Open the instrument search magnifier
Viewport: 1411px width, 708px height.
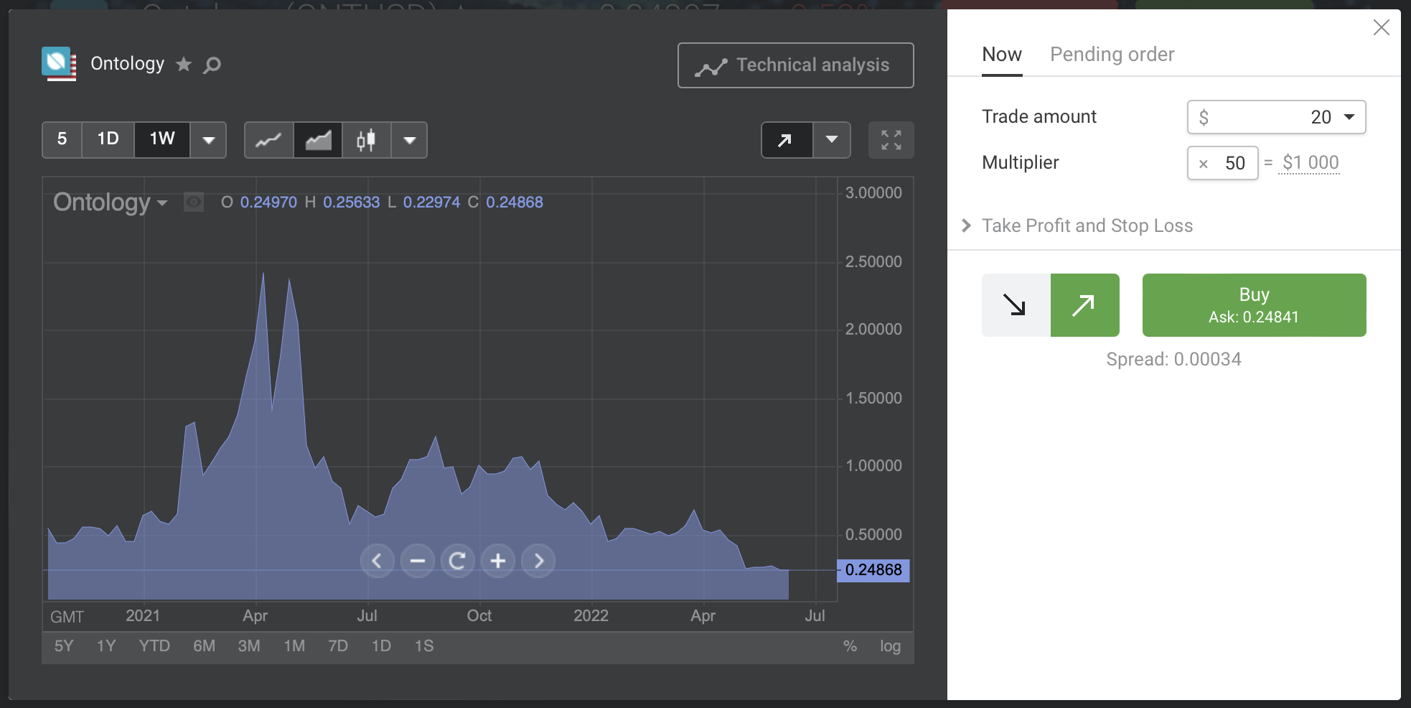point(212,65)
